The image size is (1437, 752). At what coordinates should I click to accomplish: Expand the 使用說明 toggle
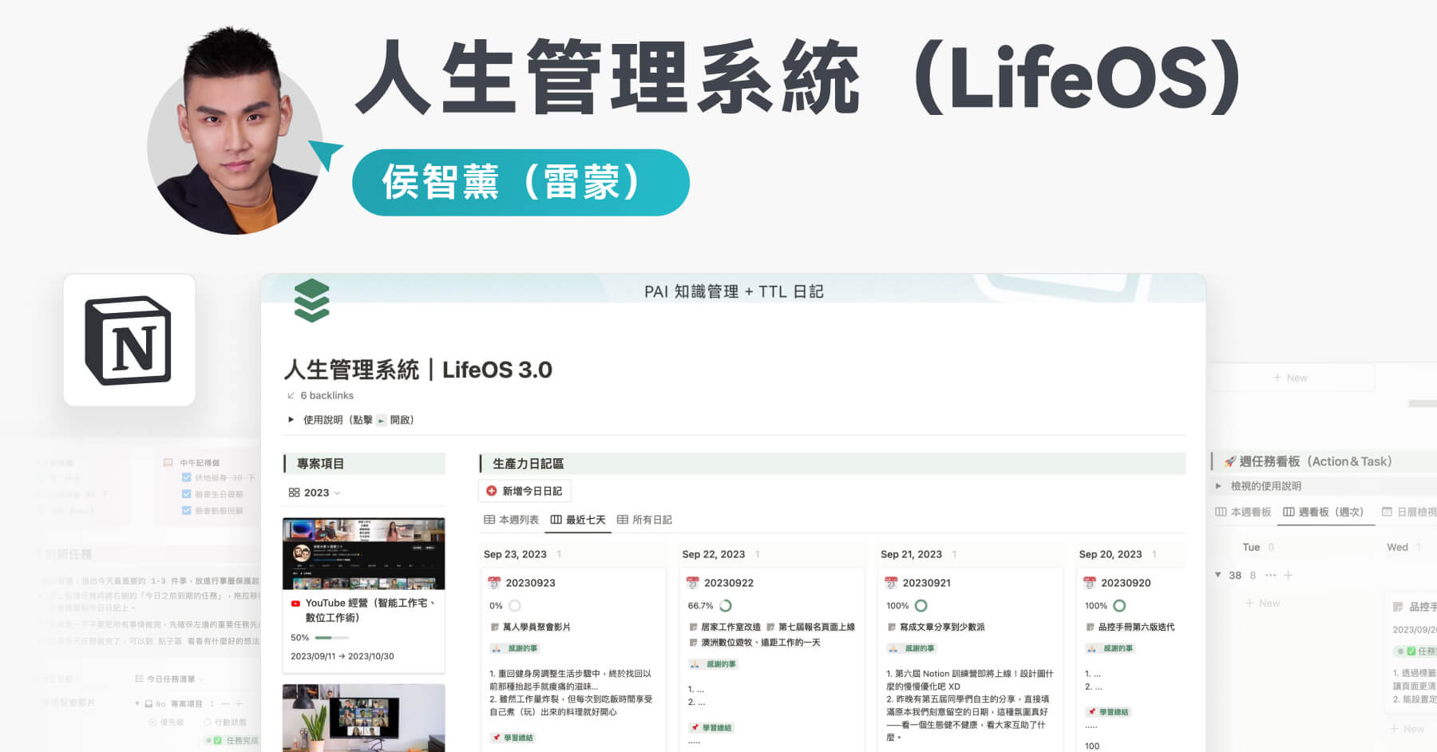291,419
